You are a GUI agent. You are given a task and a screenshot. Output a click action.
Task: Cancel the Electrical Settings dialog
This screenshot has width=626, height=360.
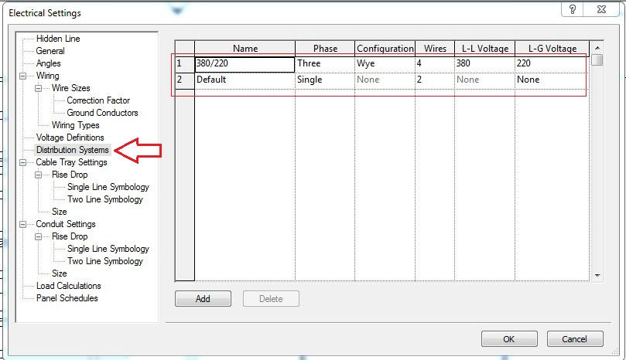pos(574,339)
